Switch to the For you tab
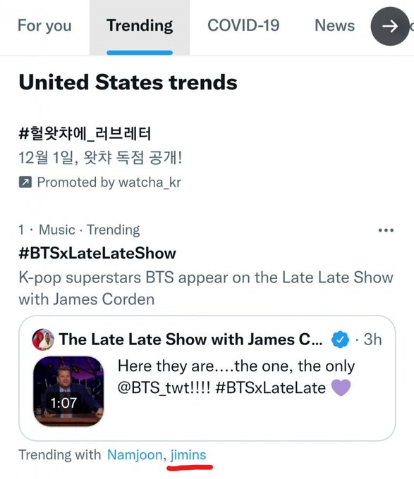This screenshot has width=414, height=479. 44,25
